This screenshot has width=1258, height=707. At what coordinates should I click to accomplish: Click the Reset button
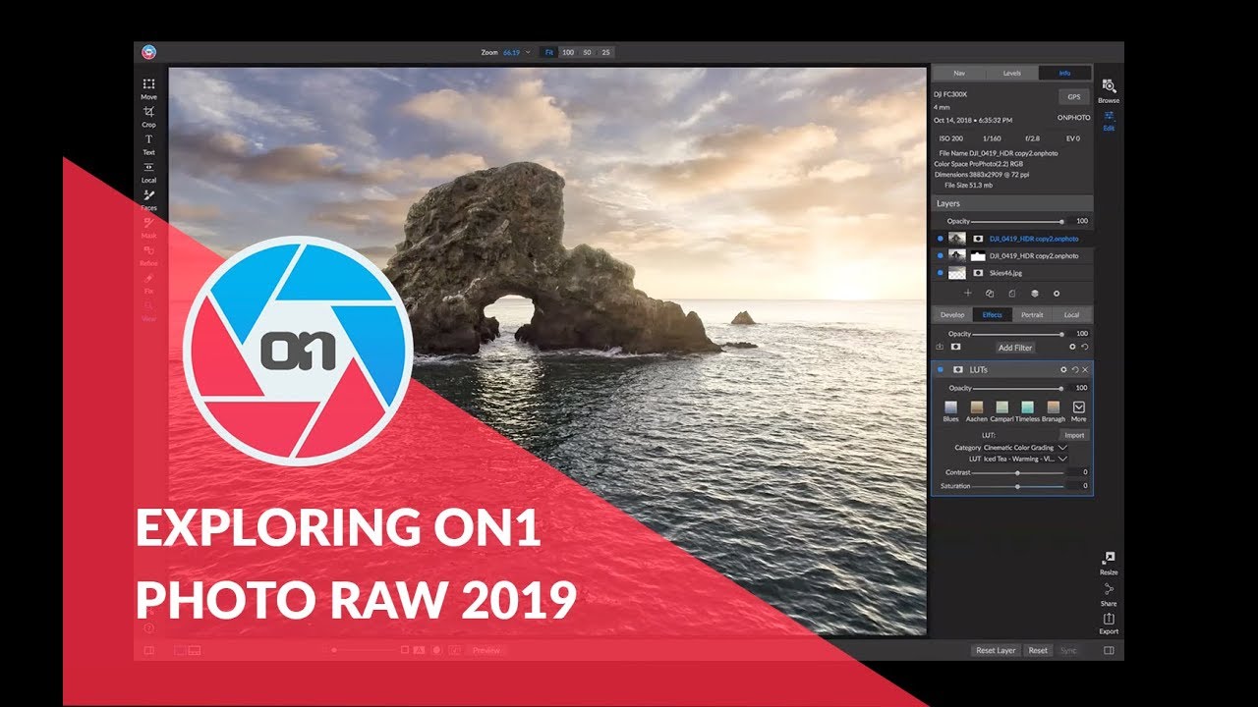1038,650
